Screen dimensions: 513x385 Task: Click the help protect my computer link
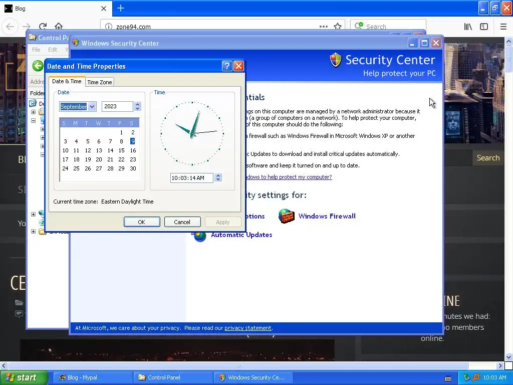click(289, 177)
